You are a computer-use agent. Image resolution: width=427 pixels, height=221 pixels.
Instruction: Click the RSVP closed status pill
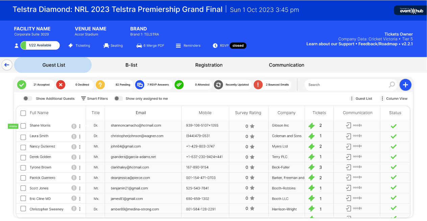click(x=238, y=46)
